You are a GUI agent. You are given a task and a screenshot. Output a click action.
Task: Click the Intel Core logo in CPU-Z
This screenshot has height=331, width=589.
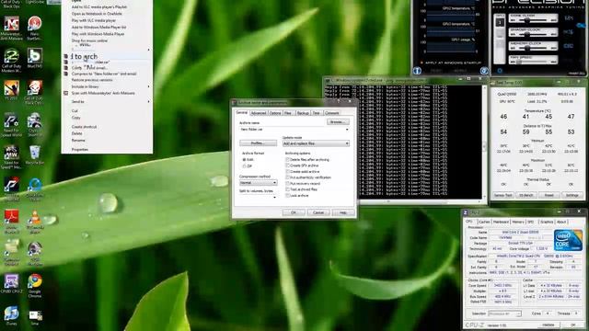(x=568, y=240)
